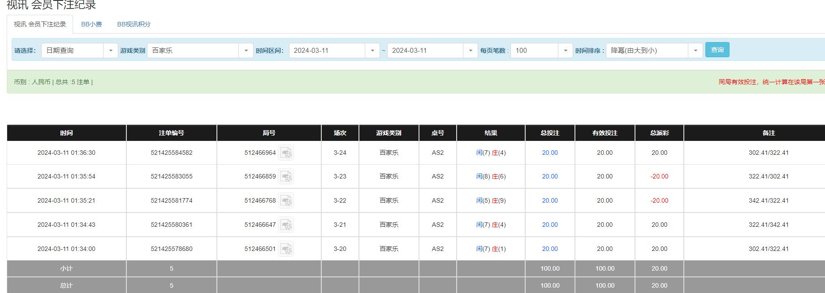Change the 每页笔数 100 per-page dropdown
This screenshot has width=825, height=293.
[x=541, y=51]
